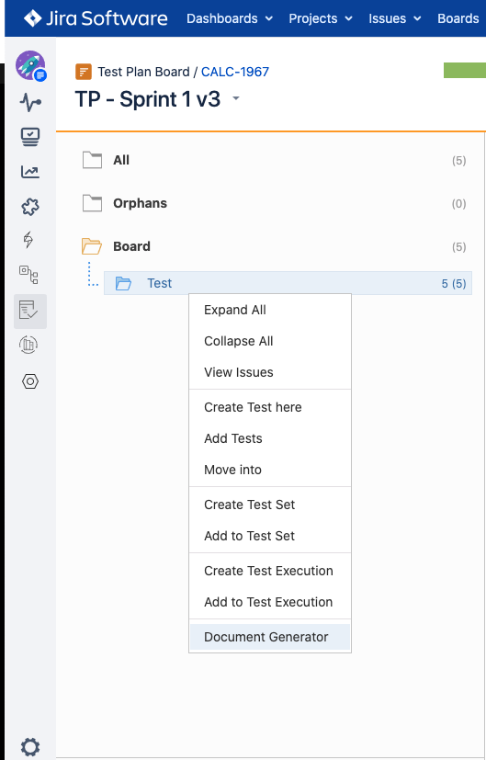Click the lightning bolt sidebar icon
This screenshot has width=486, height=760.
tap(28, 240)
